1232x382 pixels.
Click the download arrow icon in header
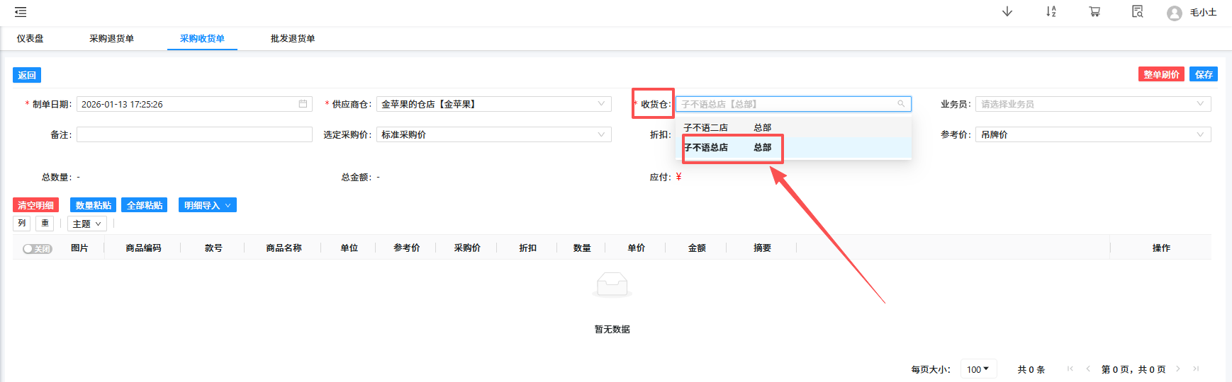pyautogui.click(x=1007, y=12)
